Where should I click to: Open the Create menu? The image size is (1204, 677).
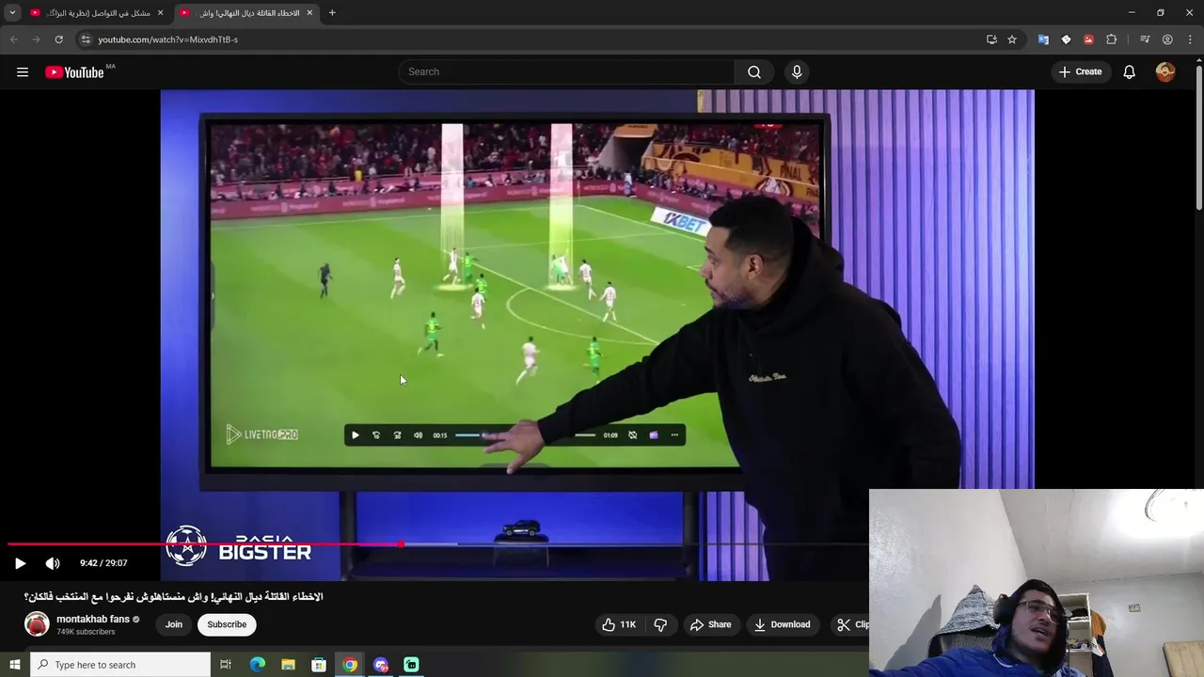coord(1080,71)
